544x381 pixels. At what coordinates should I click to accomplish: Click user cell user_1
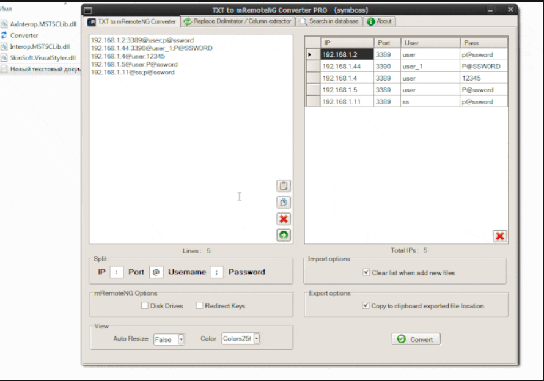(430, 66)
